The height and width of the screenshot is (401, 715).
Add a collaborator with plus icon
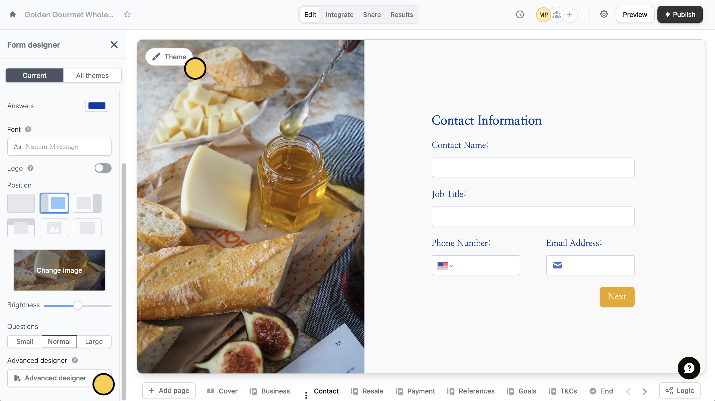tap(569, 14)
